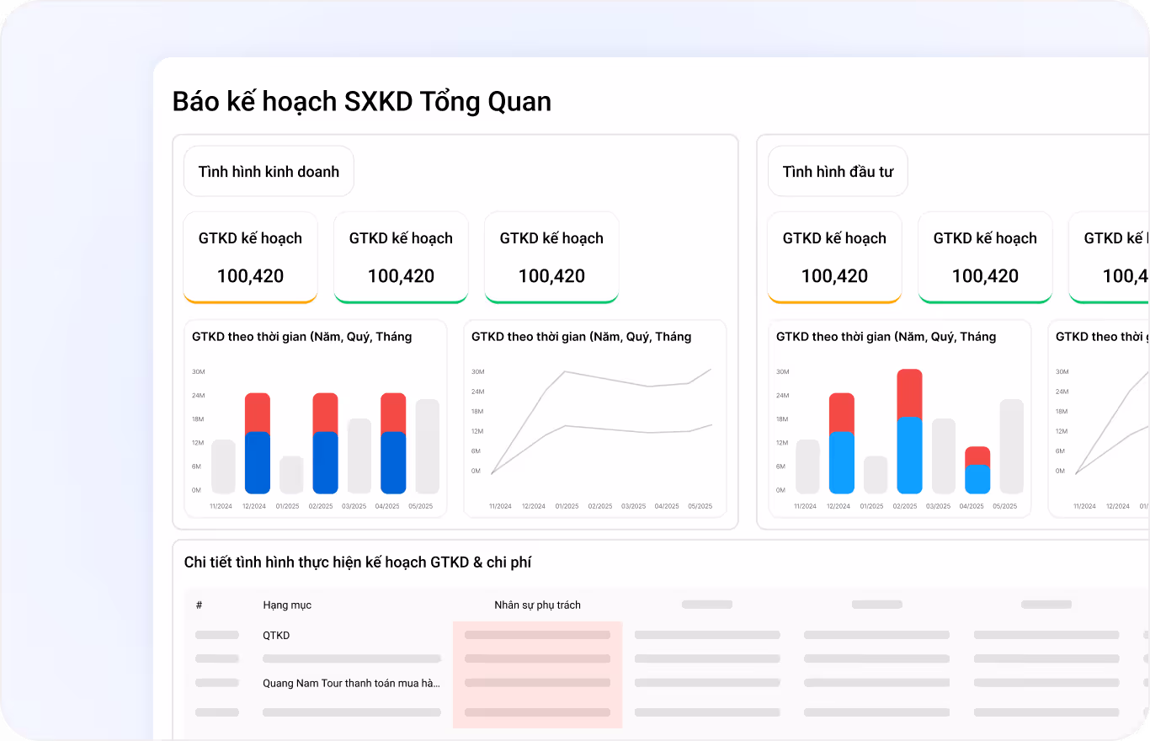1150x741 pixels.
Task: Click the gray 01/2025 bar in investment chart
Action: (876, 475)
